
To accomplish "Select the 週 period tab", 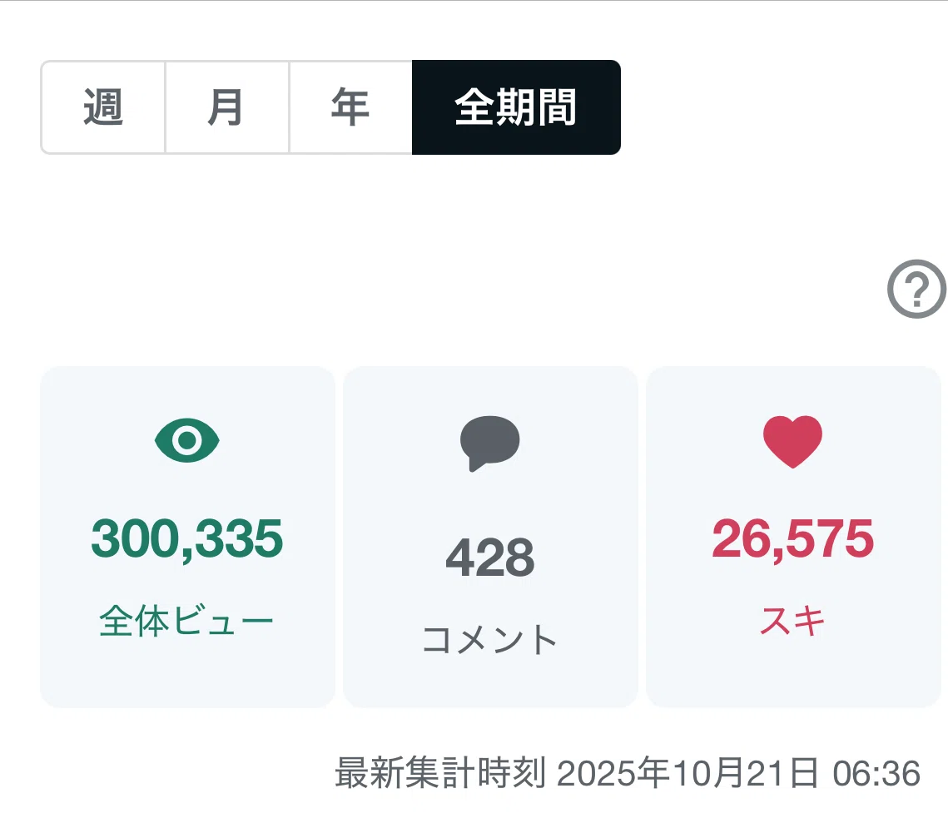I will tap(103, 107).
